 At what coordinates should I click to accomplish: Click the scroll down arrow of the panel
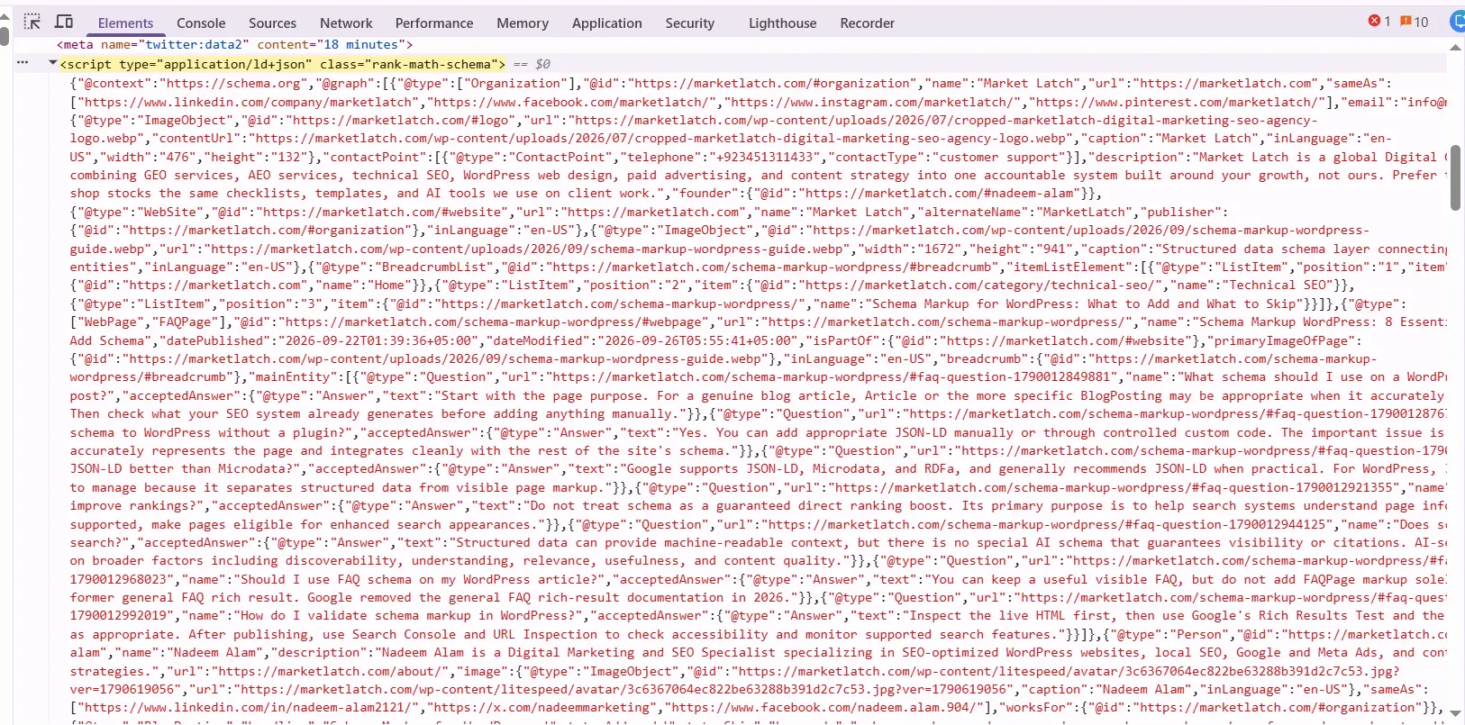click(x=1455, y=712)
